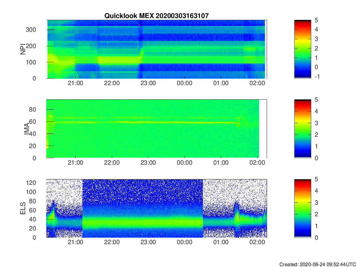Screen dimensions: 356x267
Task: Click the Created 2020-08-24 09:52:44UTC timestamp
Action: pos(317,264)
